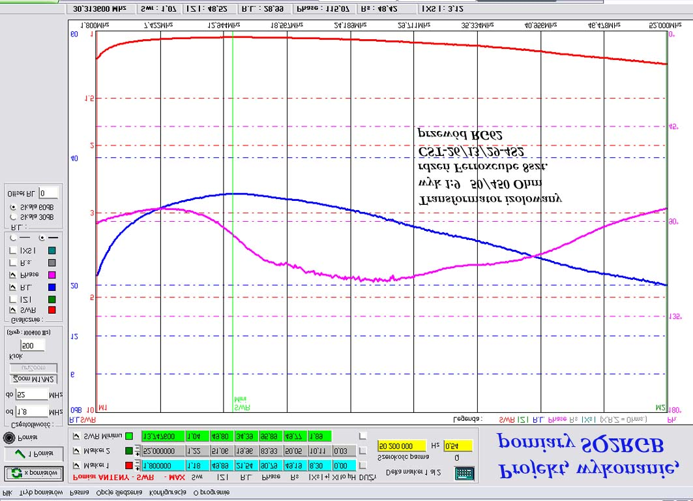
Task: Click the dark green |Z| color swatch
Action: [52, 299]
